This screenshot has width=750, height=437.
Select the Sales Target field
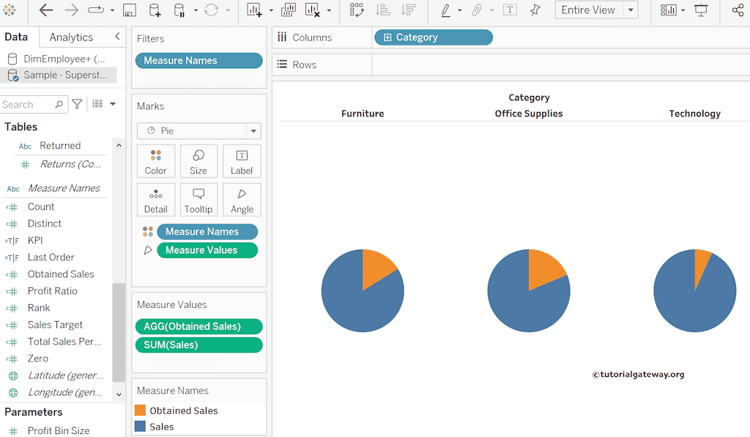click(x=55, y=325)
